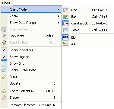Click the Eraser icon
Viewport: 114px width, 109px height.
[4, 98]
